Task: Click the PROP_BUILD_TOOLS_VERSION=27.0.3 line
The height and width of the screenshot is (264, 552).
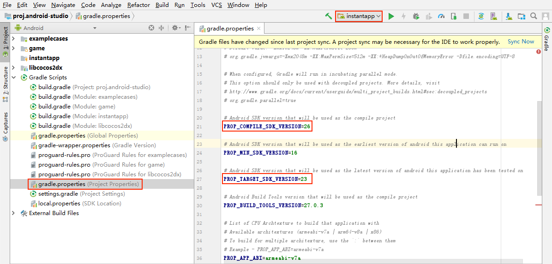Action: (x=273, y=205)
